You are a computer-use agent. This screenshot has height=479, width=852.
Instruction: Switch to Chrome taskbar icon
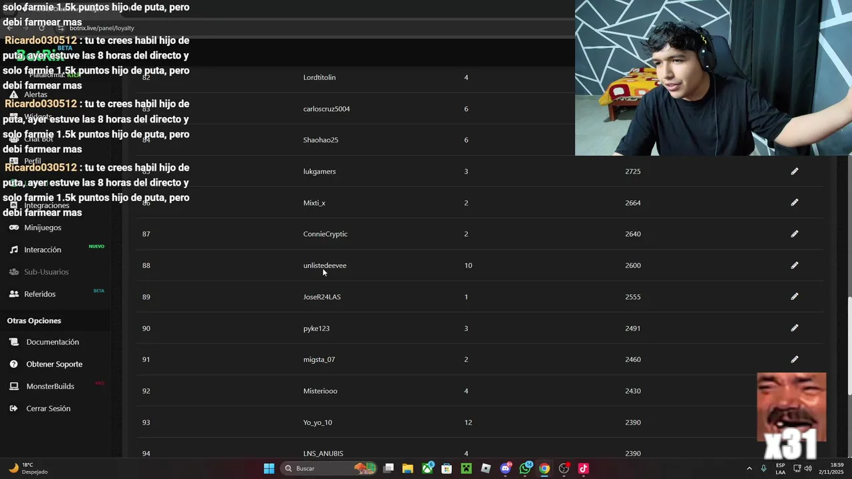pos(544,468)
